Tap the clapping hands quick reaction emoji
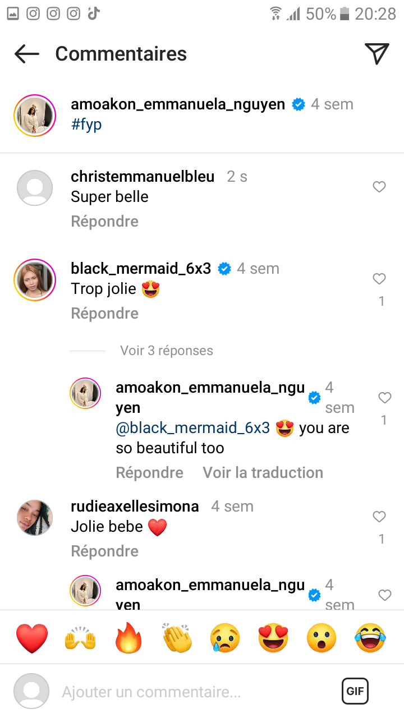Image resolution: width=404 pixels, height=718 pixels. 177,638
